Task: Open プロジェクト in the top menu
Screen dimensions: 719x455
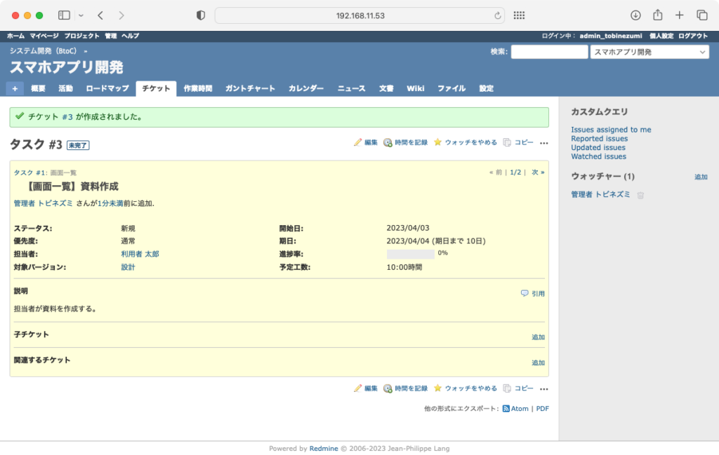Action: click(x=81, y=36)
